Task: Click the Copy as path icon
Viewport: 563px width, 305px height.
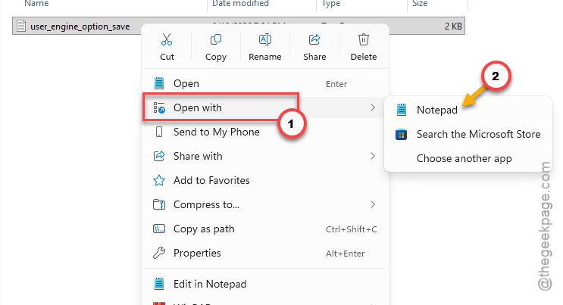Action: pos(159,229)
